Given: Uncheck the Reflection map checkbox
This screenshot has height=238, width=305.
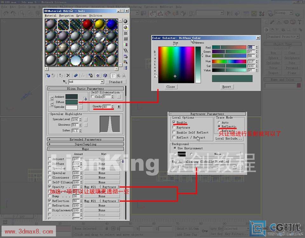Looking at the screenshot, I should point(50,201).
